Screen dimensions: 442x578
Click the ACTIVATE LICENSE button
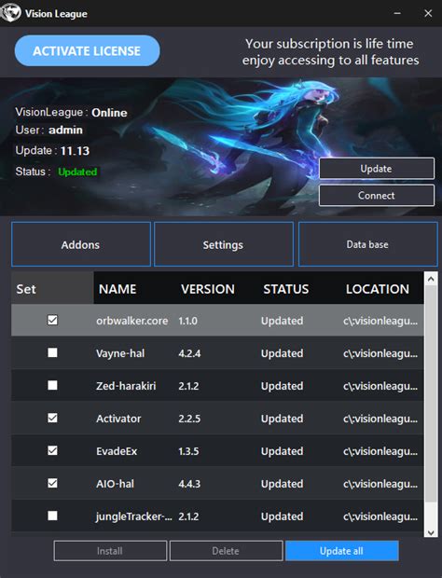[87, 51]
